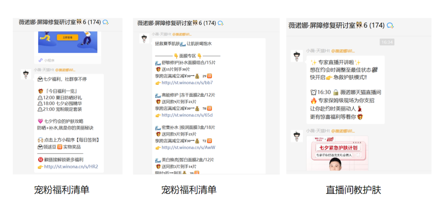Click the text 防晒+补水,就是你的美丽秘诀
Image resolution: width=448 pixels, height=210 pixels.
66,127
